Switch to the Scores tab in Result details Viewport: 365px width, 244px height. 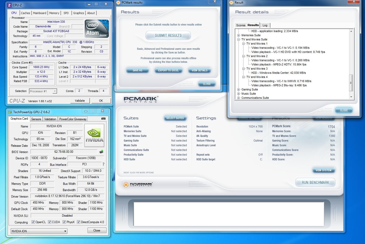click(x=241, y=25)
